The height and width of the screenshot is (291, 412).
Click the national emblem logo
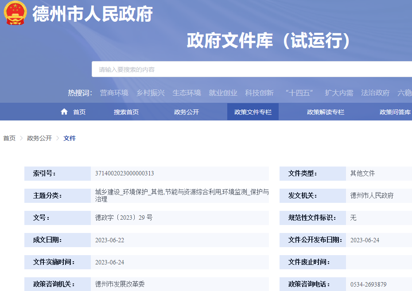coord(15,14)
